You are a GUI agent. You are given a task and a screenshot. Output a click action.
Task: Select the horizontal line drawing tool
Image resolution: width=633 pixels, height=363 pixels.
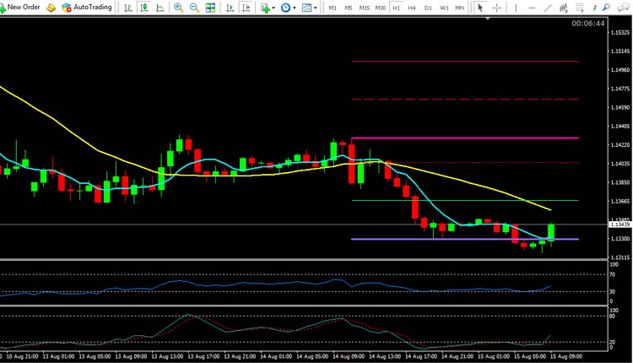tap(532, 8)
